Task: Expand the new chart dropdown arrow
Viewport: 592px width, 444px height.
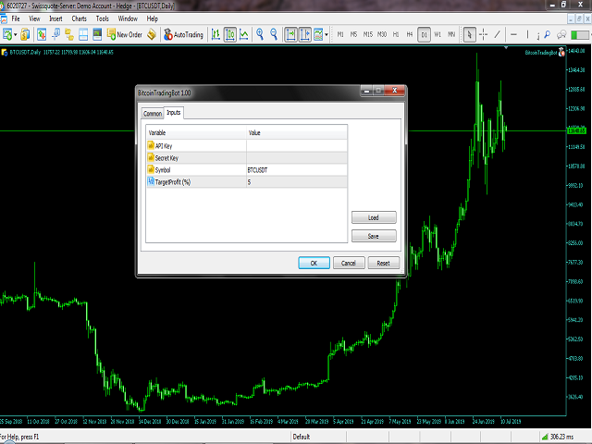Action: [x=16, y=34]
